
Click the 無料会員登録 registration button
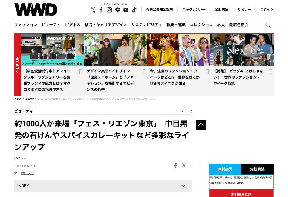(x=242, y=193)
